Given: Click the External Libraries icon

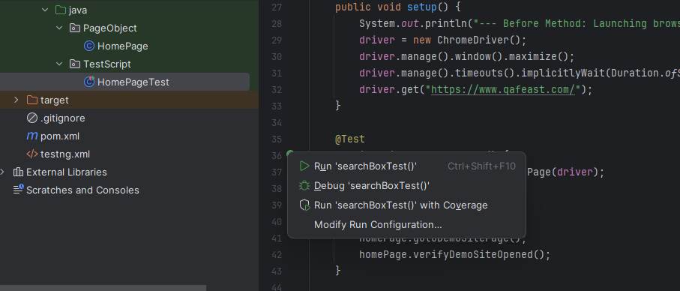Looking at the screenshot, I should click(18, 172).
